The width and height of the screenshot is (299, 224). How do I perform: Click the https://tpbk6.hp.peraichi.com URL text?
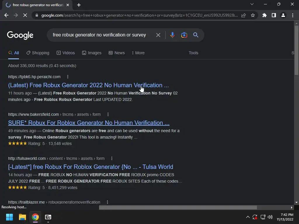pos(34,77)
